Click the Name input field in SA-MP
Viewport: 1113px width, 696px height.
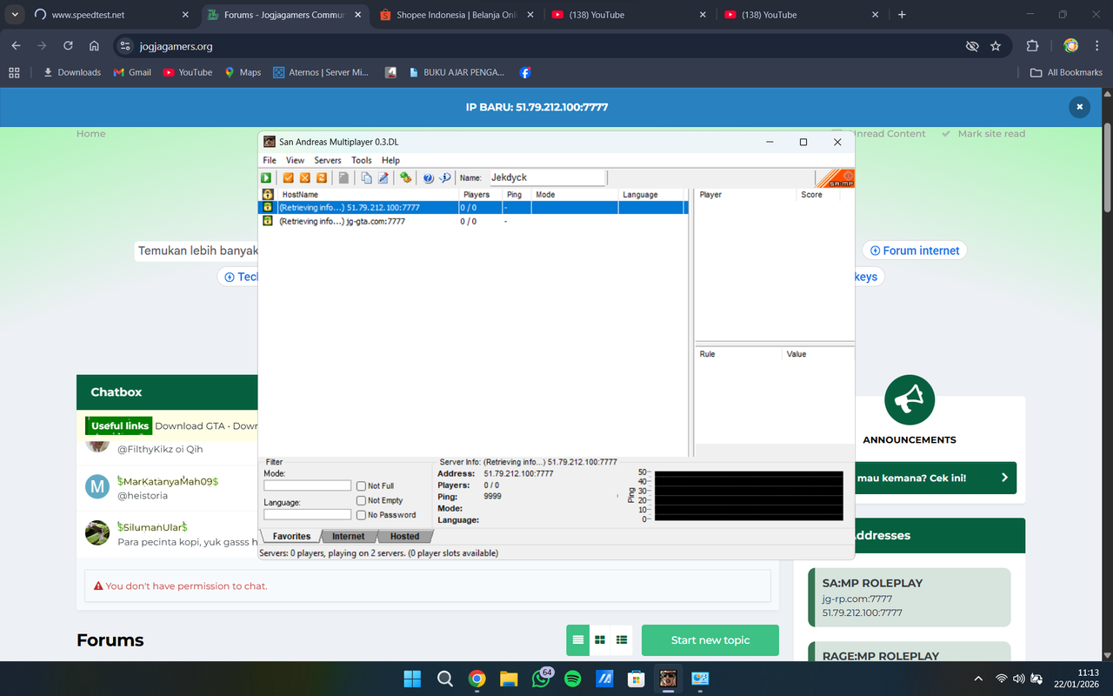[547, 177]
